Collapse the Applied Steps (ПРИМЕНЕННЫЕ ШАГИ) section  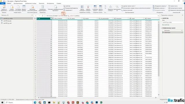pos(161,28)
